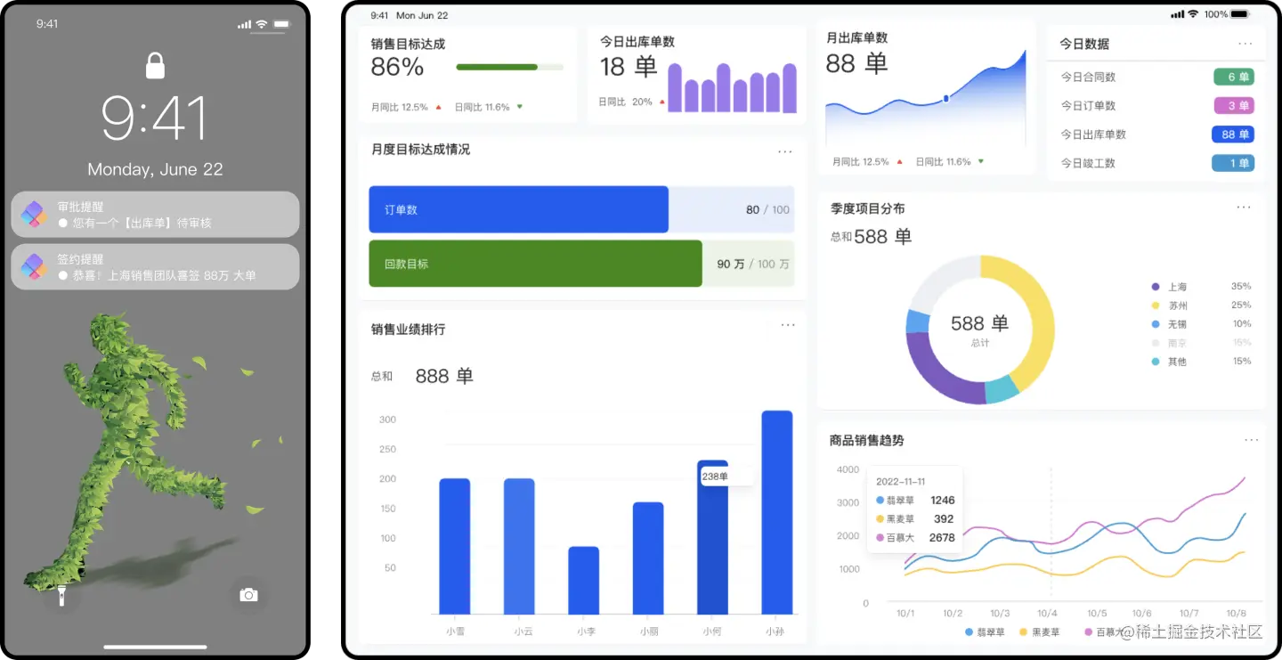Click the blue 订单数 progress bar
This screenshot has width=1282, height=660.
point(519,209)
